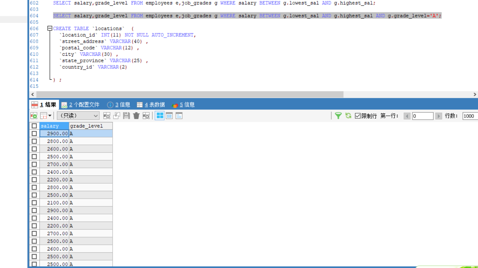The width and height of the screenshot is (478, 268).
Task: Collapse the CREATE TABLE locations code block
Action: pyautogui.click(x=50, y=28)
